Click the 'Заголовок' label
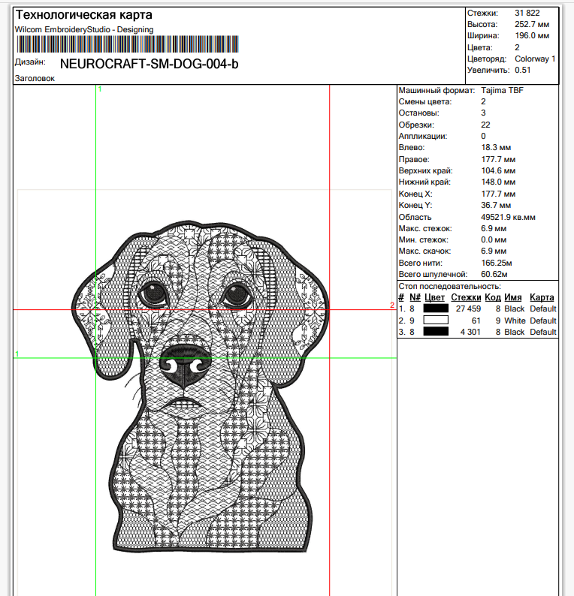The image size is (574, 596). click(35, 78)
